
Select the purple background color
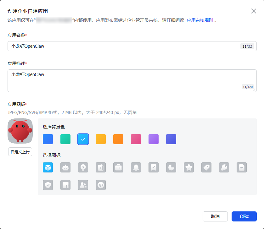(154, 139)
